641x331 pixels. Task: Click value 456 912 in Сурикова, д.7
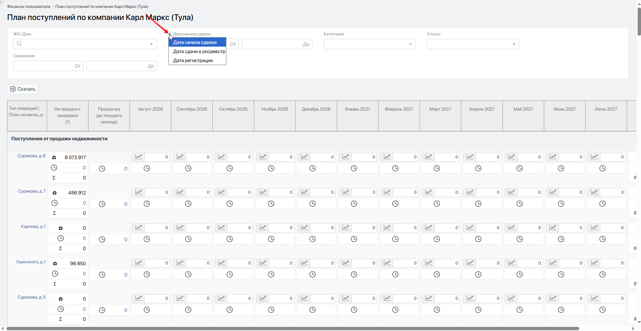(77, 193)
